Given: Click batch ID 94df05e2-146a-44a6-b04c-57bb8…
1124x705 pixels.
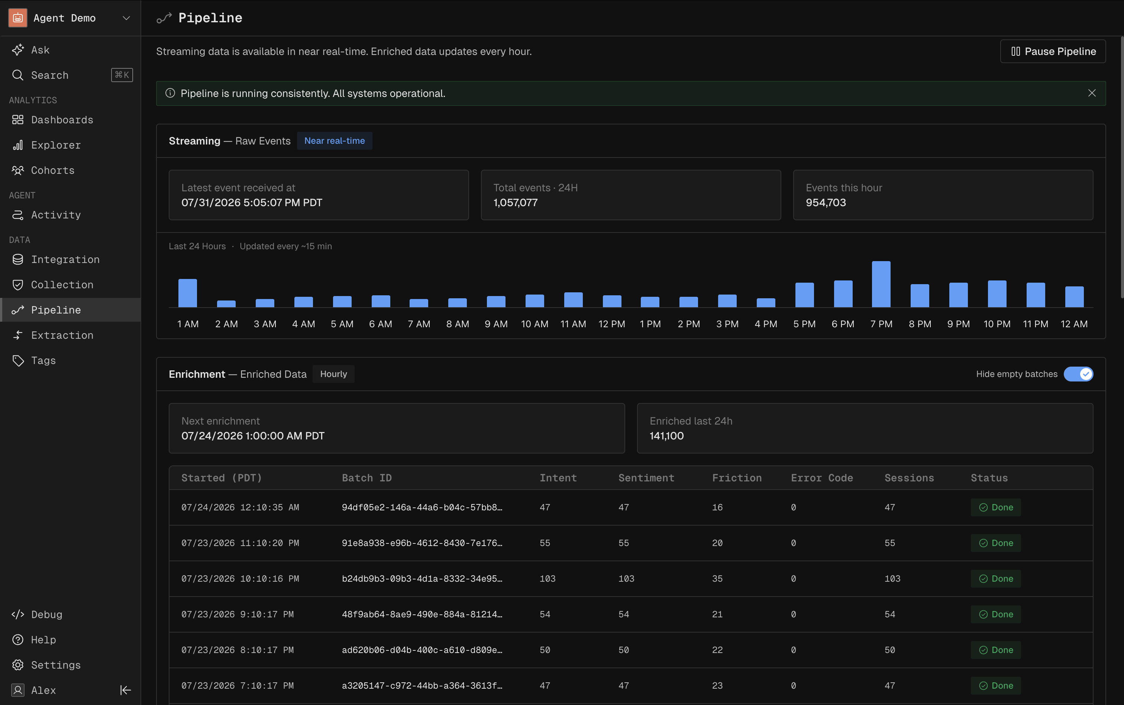Looking at the screenshot, I should 422,507.
